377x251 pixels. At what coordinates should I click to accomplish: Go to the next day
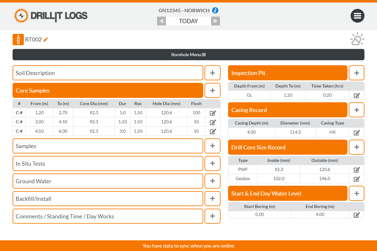[215, 21]
